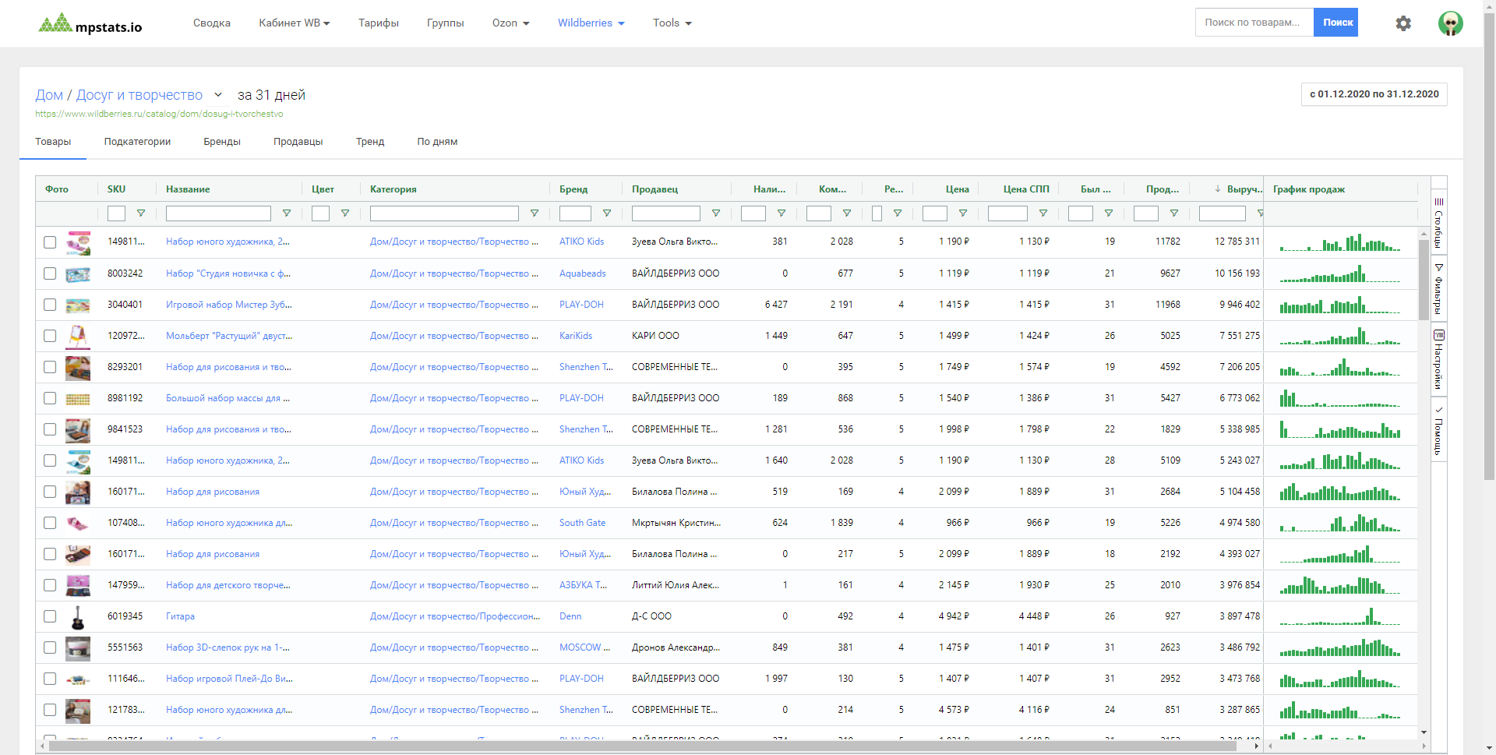Screen dimensions: 1496x755
Task: Open the Кабинет WB dropdown
Action: click(294, 23)
